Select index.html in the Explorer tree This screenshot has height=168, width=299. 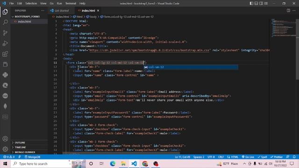pos(29,21)
